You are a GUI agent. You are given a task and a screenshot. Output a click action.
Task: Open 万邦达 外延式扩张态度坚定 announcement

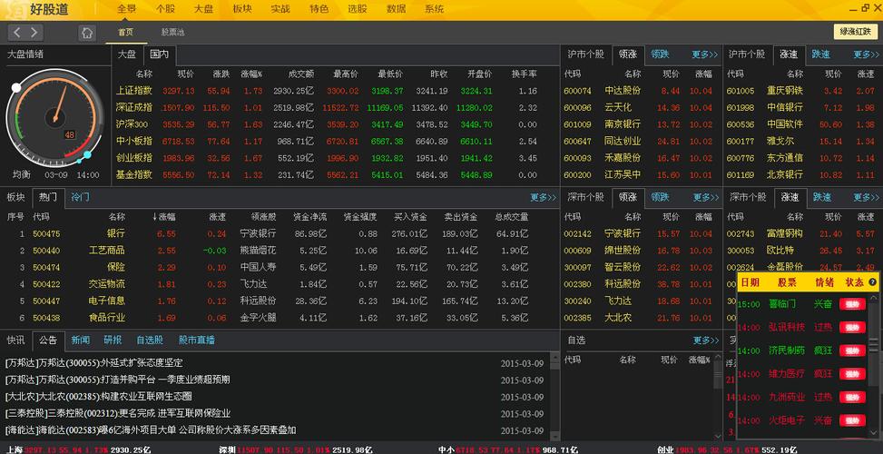(x=94, y=363)
